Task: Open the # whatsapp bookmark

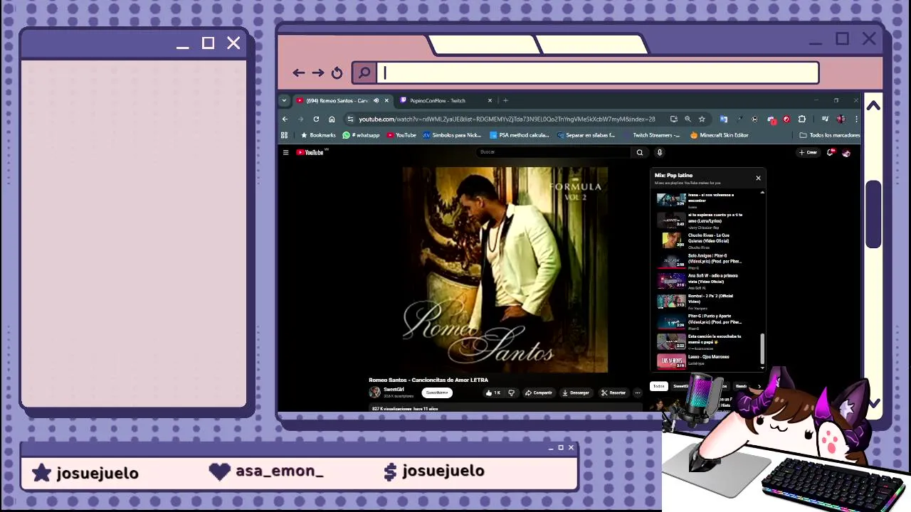Action: coord(362,135)
